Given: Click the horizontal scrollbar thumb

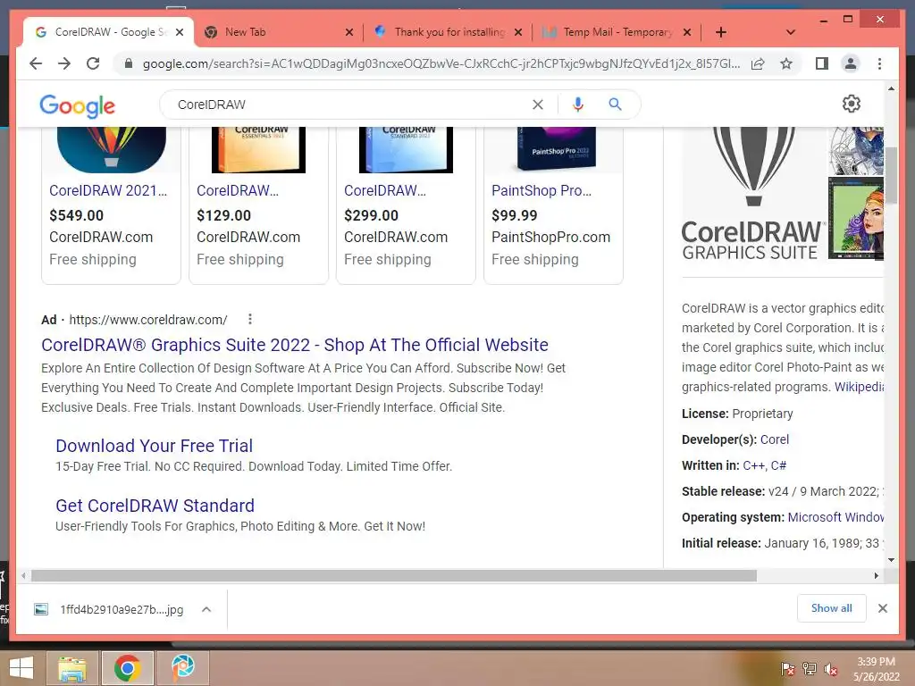Looking at the screenshot, I should [x=394, y=576].
